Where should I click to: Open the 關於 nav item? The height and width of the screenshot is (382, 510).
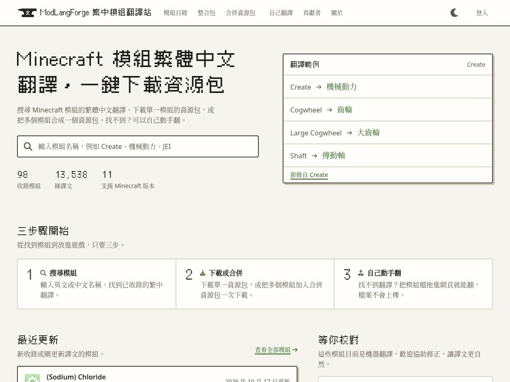[337, 13]
